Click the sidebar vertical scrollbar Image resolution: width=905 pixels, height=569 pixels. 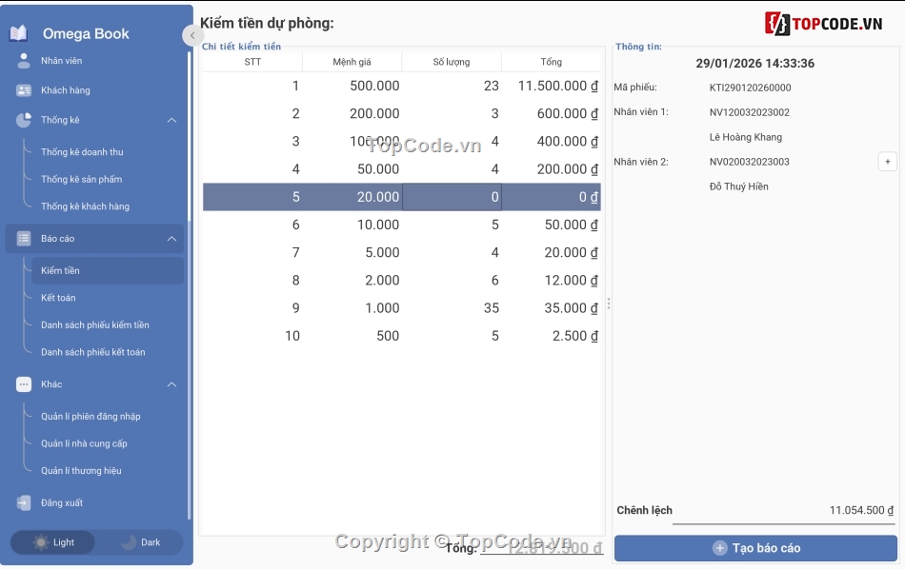pyautogui.click(x=189, y=285)
